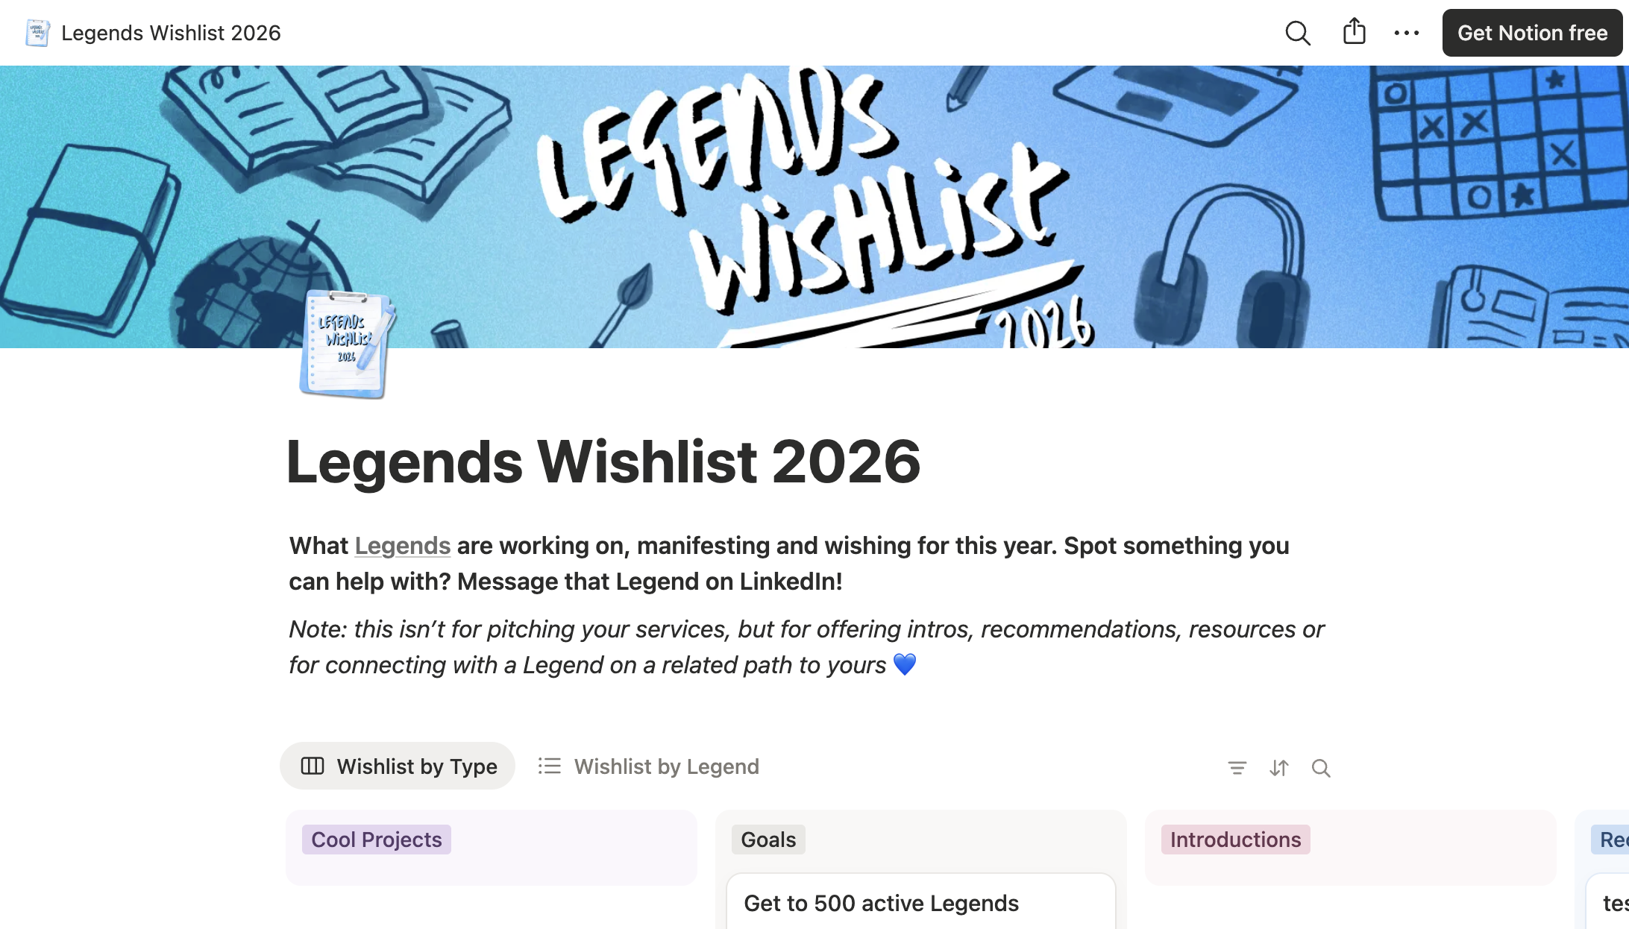
Task: Click the database search magnifier icon
Action: 1320,767
